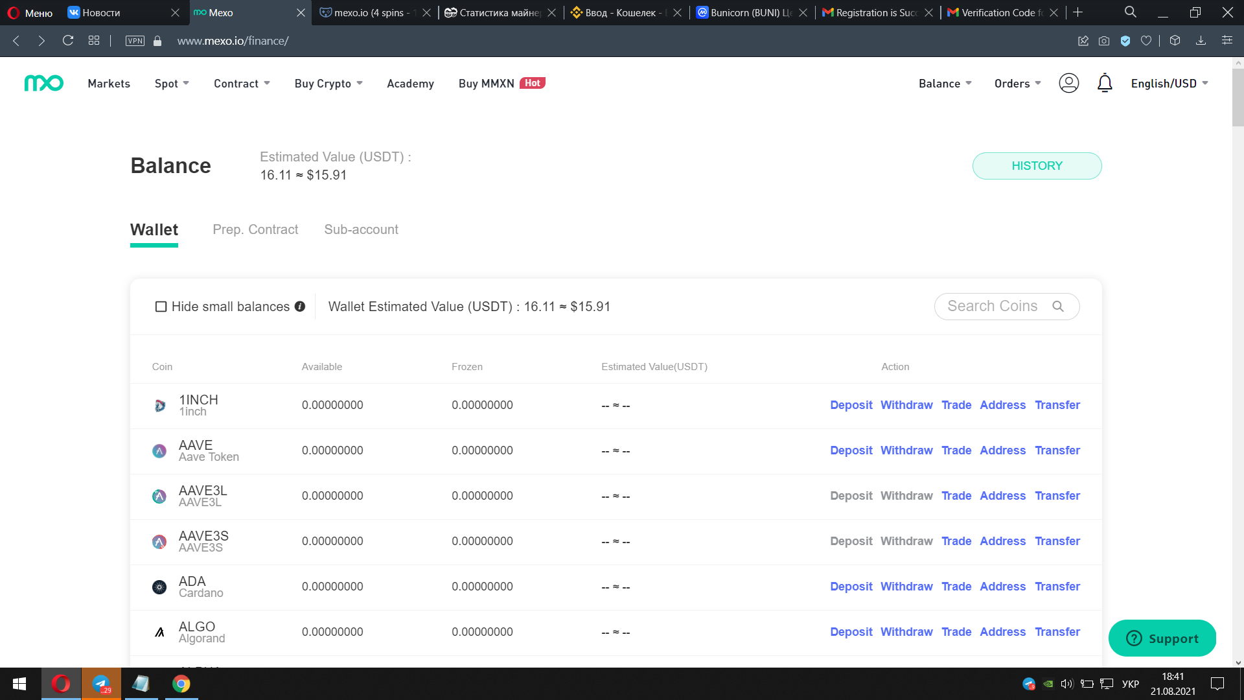
Task: Click Withdraw for ALGO
Action: tap(906, 632)
